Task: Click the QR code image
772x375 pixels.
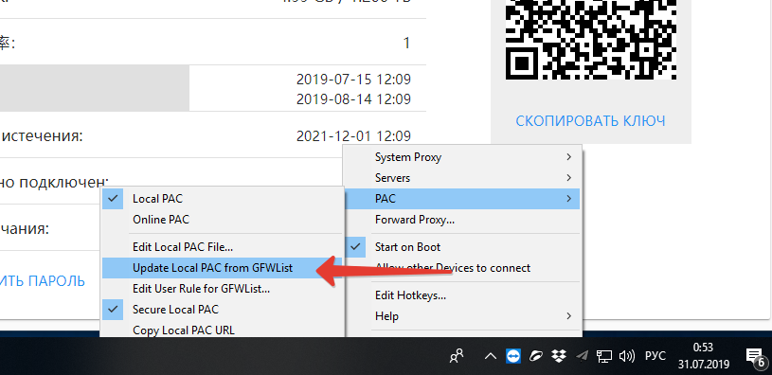Action: [591, 40]
